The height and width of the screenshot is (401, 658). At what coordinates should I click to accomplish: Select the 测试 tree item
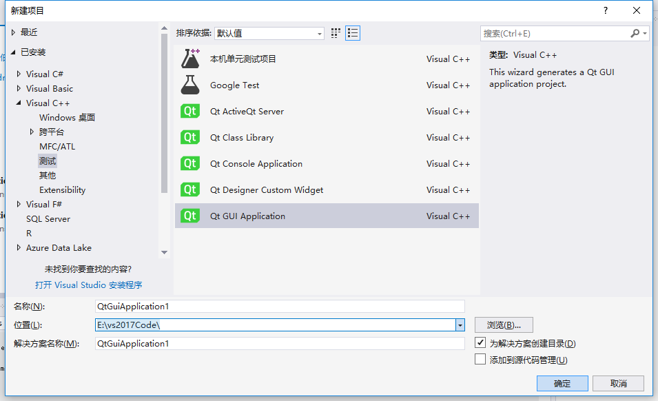coord(48,161)
